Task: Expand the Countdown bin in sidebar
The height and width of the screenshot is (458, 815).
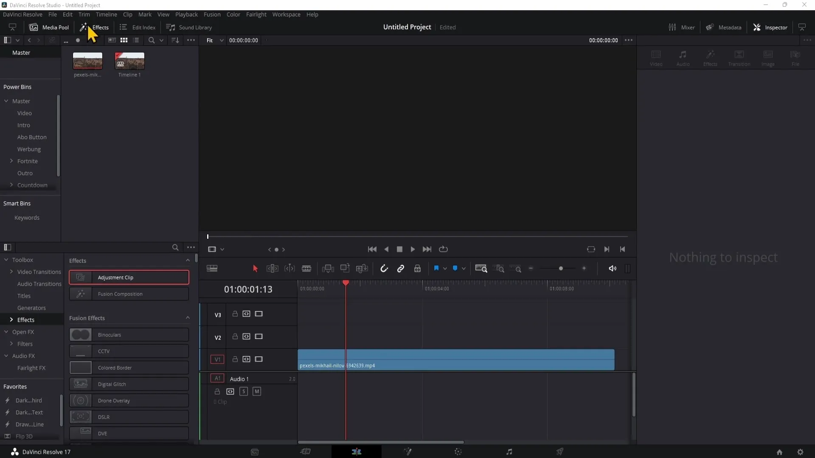Action: point(11,185)
